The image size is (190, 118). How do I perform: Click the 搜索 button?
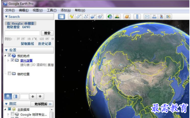[47, 33]
